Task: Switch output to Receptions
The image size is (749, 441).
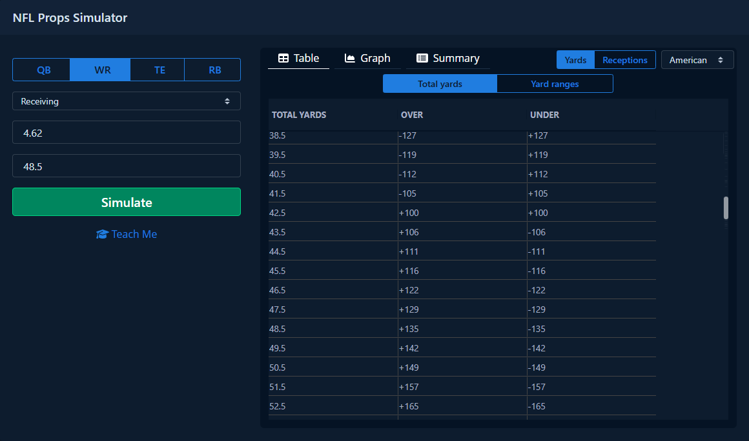Action: 624,60
